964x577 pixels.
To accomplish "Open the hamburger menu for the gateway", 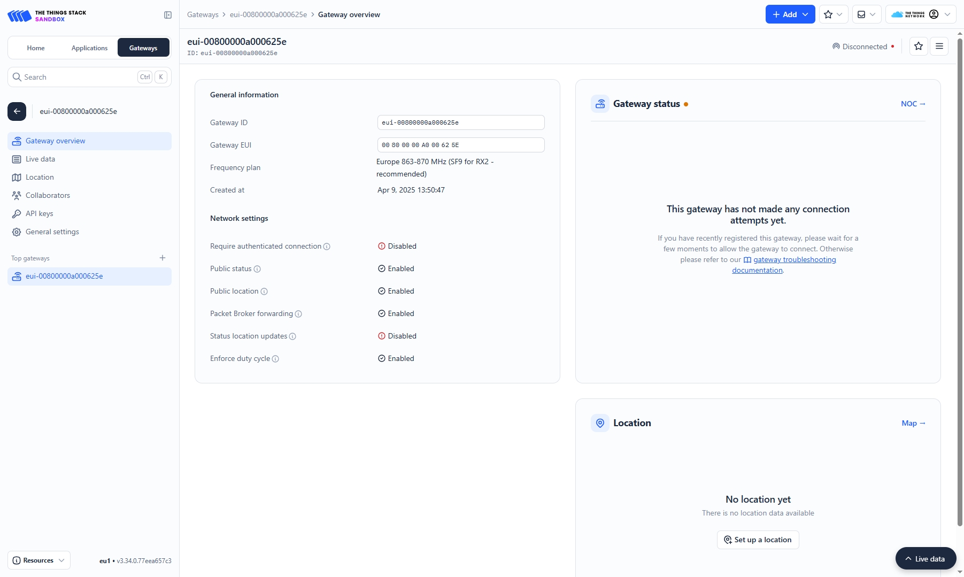I will (939, 47).
